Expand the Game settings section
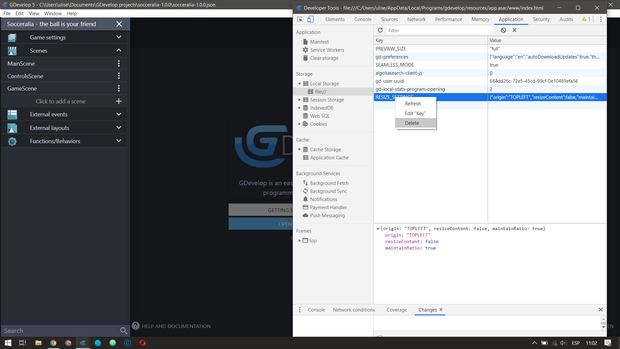Image resolution: width=620 pixels, height=349 pixels. [x=119, y=37]
